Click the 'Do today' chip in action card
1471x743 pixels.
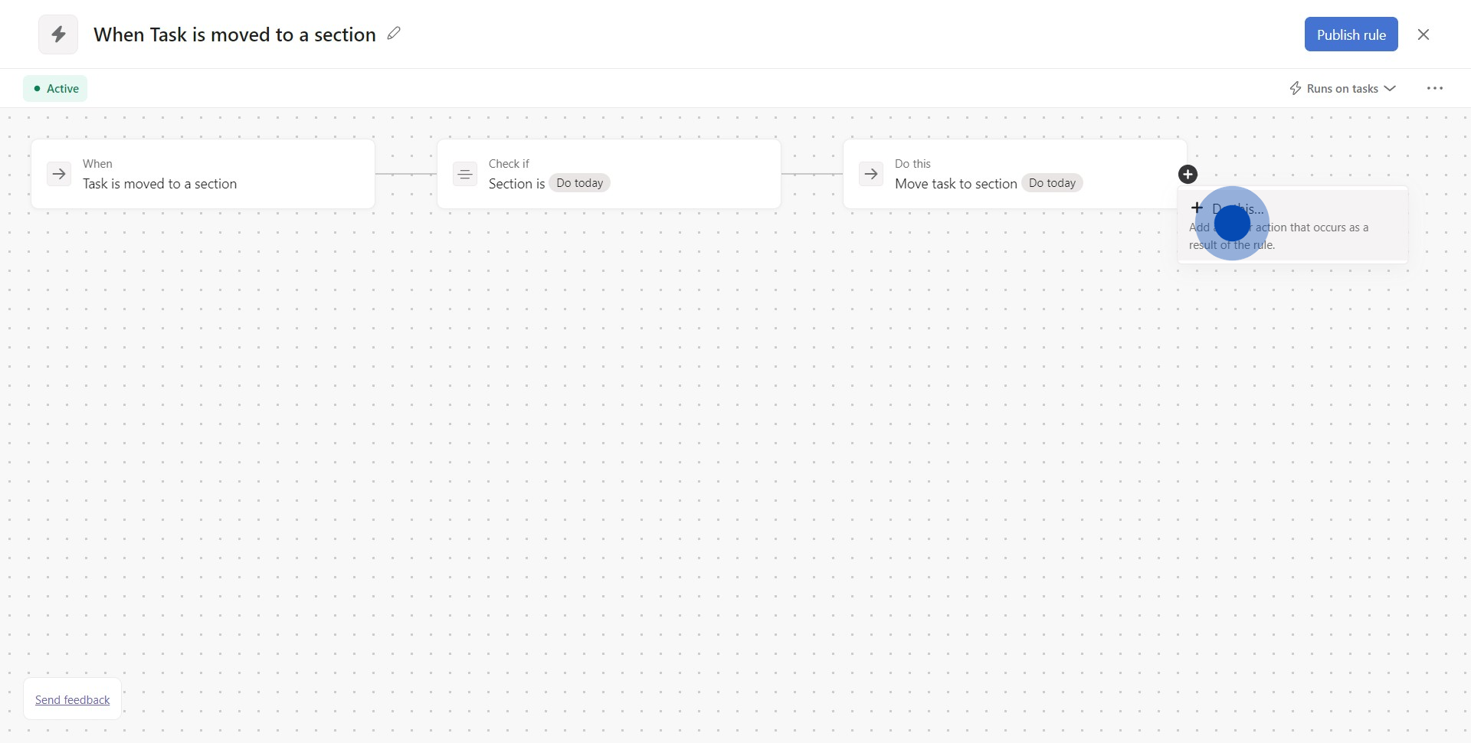(1052, 183)
